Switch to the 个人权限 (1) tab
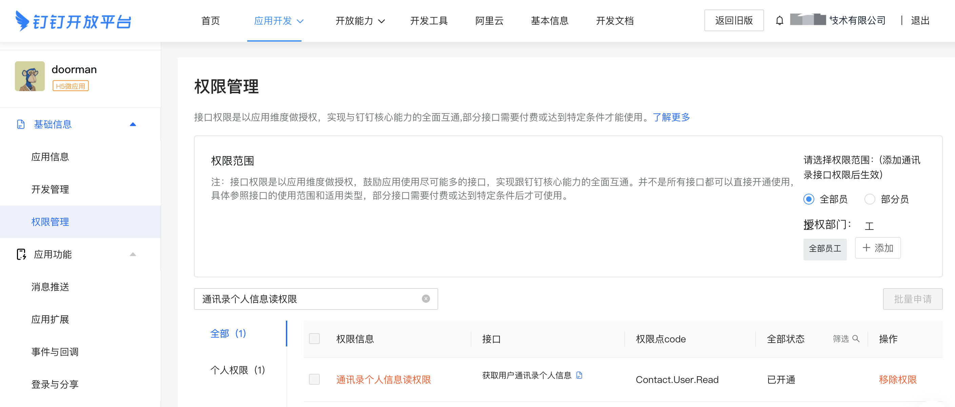This screenshot has height=407, width=955. [x=237, y=370]
